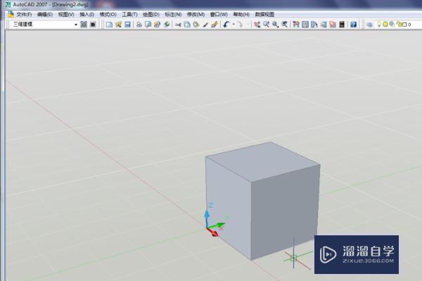Screen dimensions: 422x281
Task: Open the 窗口(W) menu
Action: 219,15
